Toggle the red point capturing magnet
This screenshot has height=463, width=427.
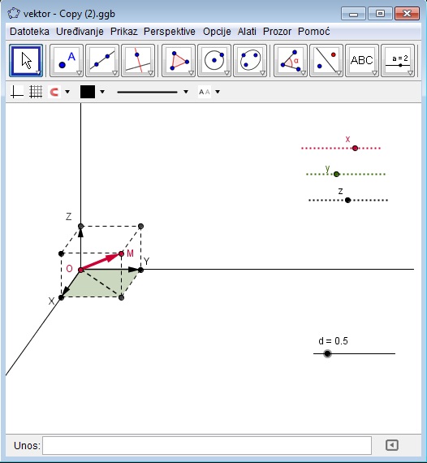pos(54,92)
